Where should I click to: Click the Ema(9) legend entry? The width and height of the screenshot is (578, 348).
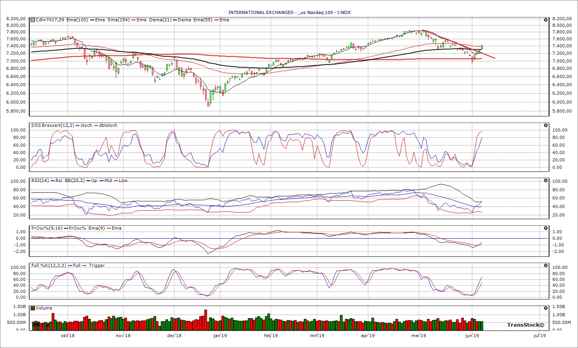97,228
